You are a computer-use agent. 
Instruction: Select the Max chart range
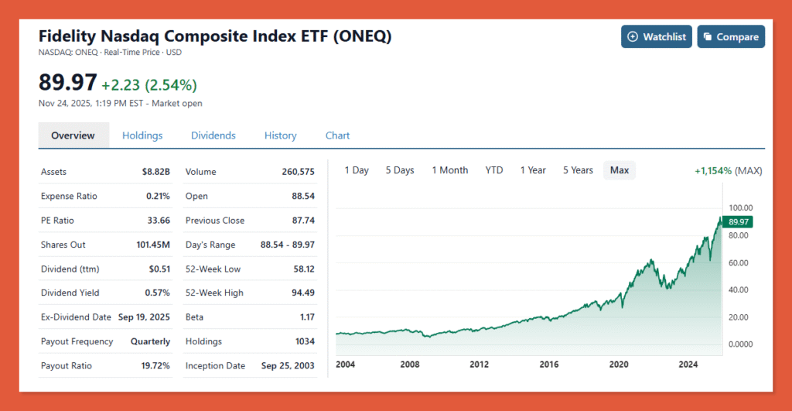click(x=620, y=170)
